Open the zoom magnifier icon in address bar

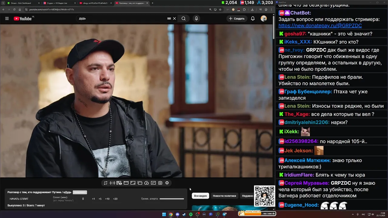coord(210,9)
